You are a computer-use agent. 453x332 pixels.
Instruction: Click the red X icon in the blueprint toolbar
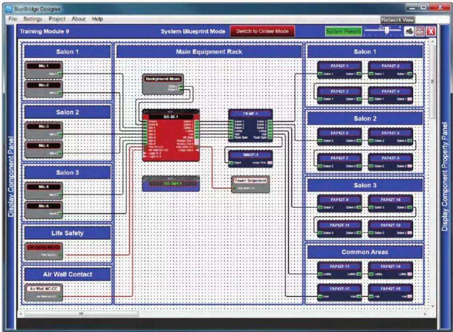[431, 32]
